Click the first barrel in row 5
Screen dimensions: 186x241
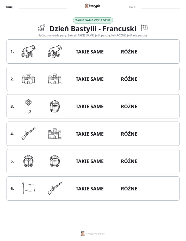(x=28, y=161)
